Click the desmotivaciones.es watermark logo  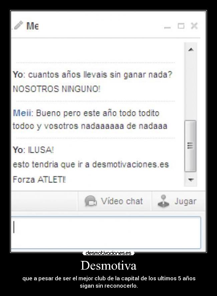tap(108, 253)
